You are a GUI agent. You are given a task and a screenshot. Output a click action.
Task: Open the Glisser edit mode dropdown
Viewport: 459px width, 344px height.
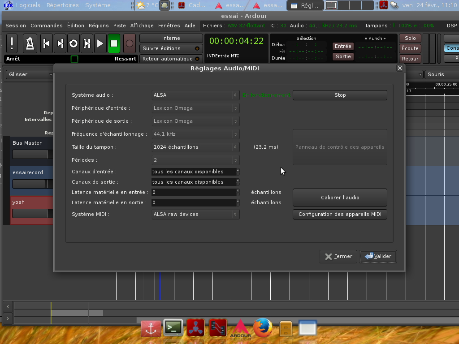30,75
